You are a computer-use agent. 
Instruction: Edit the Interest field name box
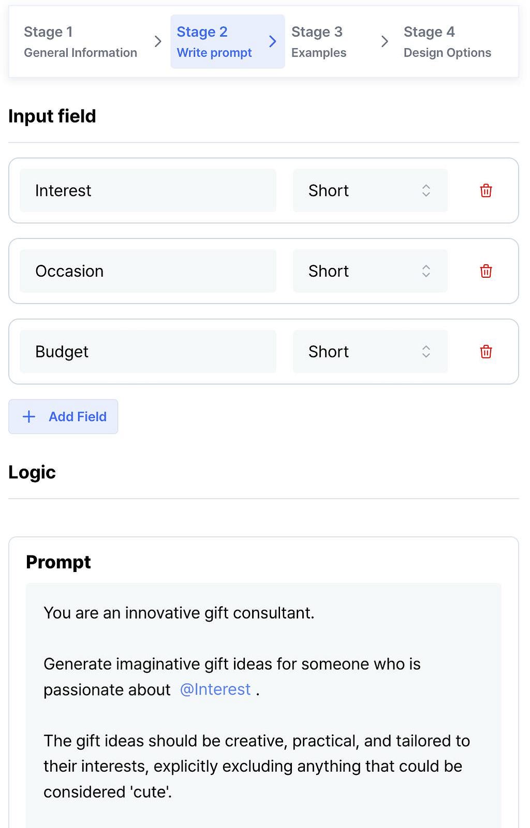148,190
